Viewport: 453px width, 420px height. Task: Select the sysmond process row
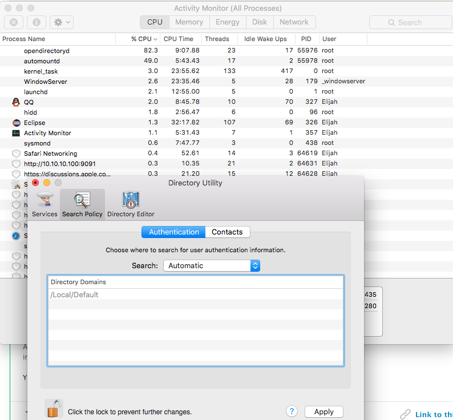coord(226,143)
